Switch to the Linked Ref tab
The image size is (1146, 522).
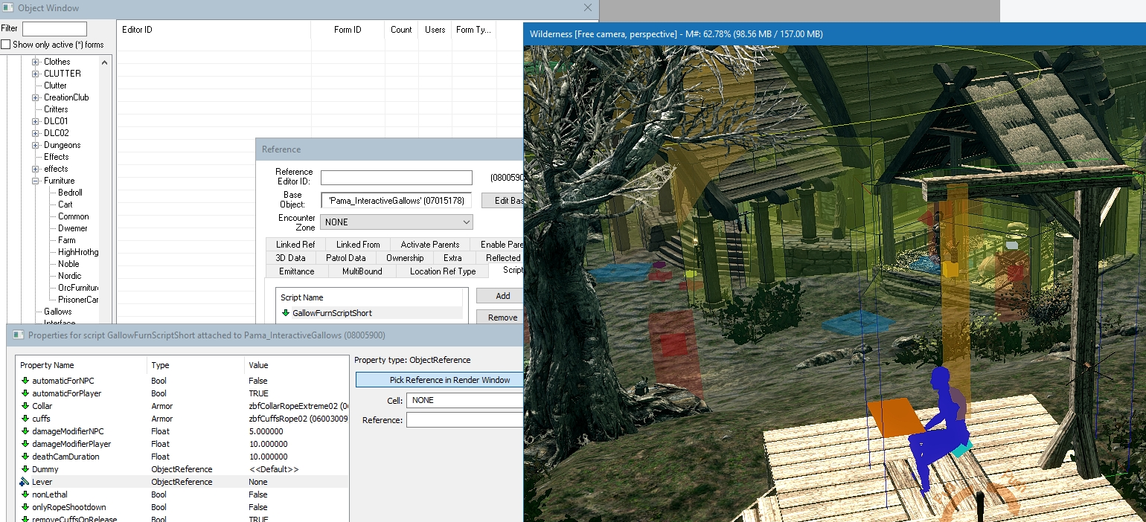pos(295,245)
